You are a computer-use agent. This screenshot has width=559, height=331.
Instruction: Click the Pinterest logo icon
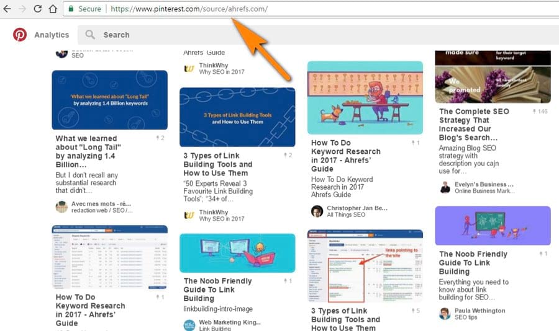tap(20, 35)
